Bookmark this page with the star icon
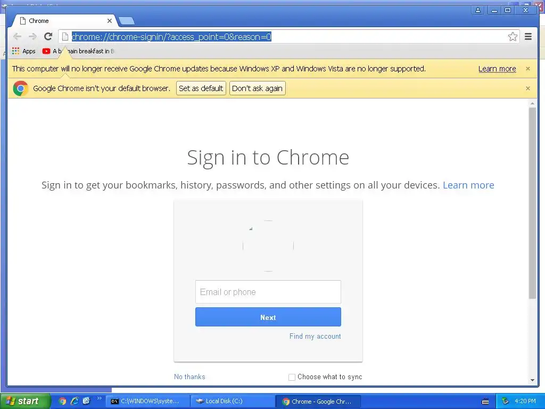This screenshot has height=409, width=545. (513, 37)
